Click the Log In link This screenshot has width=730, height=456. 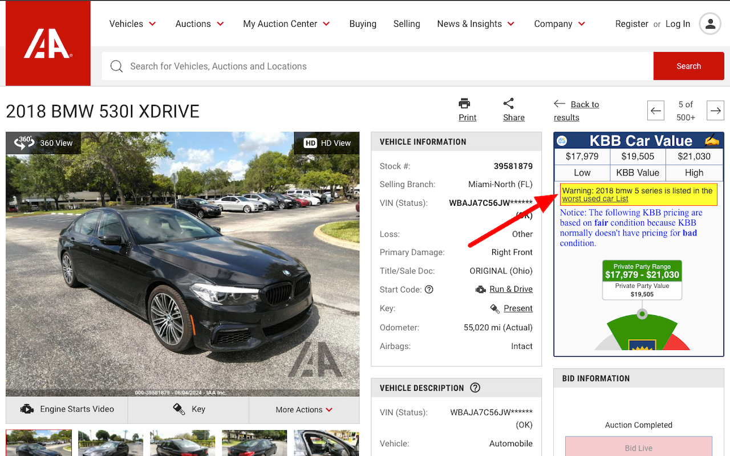tap(678, 24)
